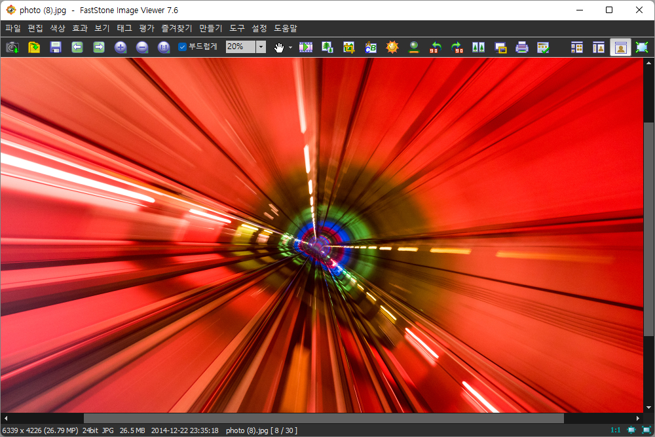Select the hand pan tool
This screenshot has height=437, width=655.
[278, 47]
